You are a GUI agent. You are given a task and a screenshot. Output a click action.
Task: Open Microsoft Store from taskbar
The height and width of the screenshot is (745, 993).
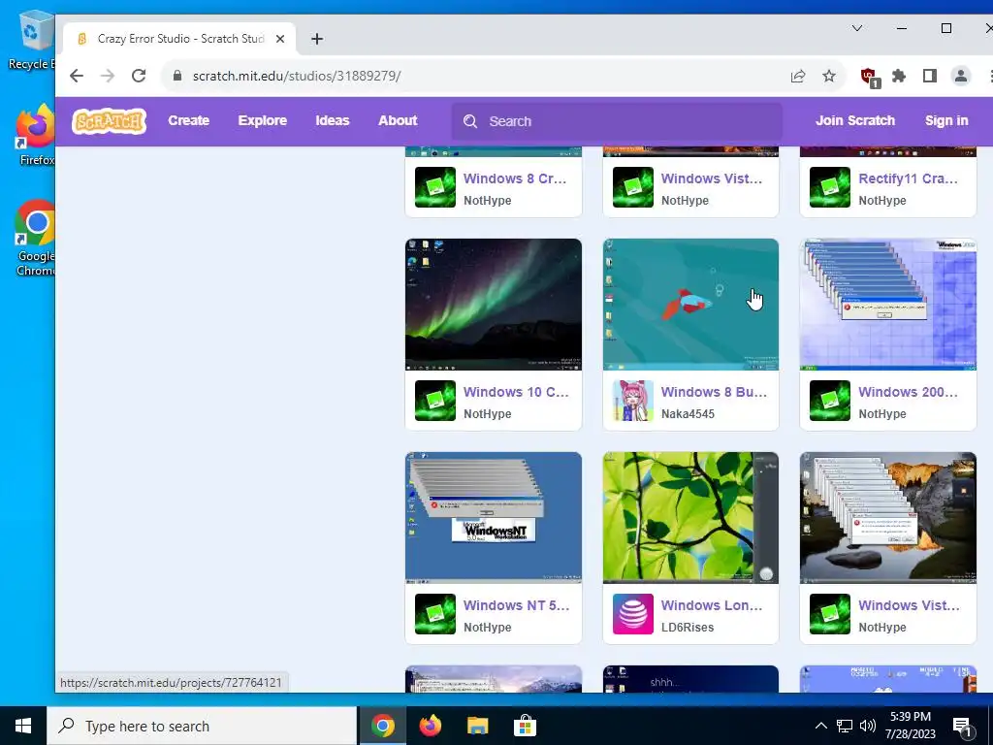tap(525, 726)
